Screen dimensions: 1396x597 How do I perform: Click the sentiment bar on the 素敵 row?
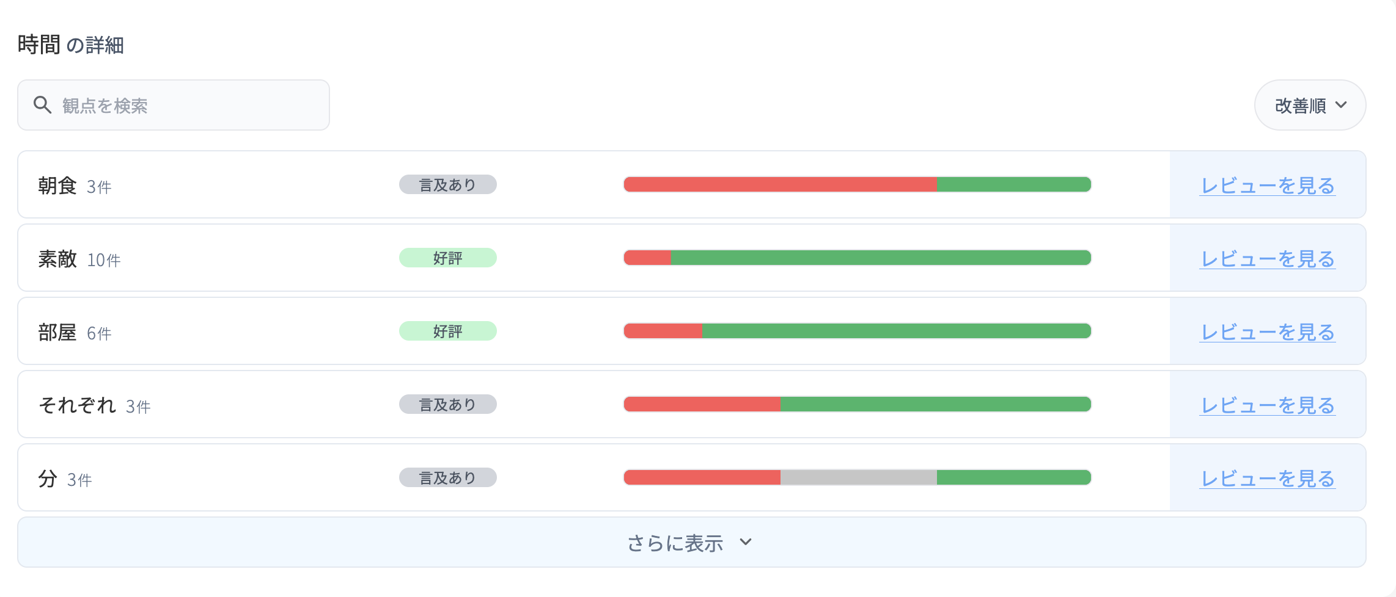tap(856, 258)
